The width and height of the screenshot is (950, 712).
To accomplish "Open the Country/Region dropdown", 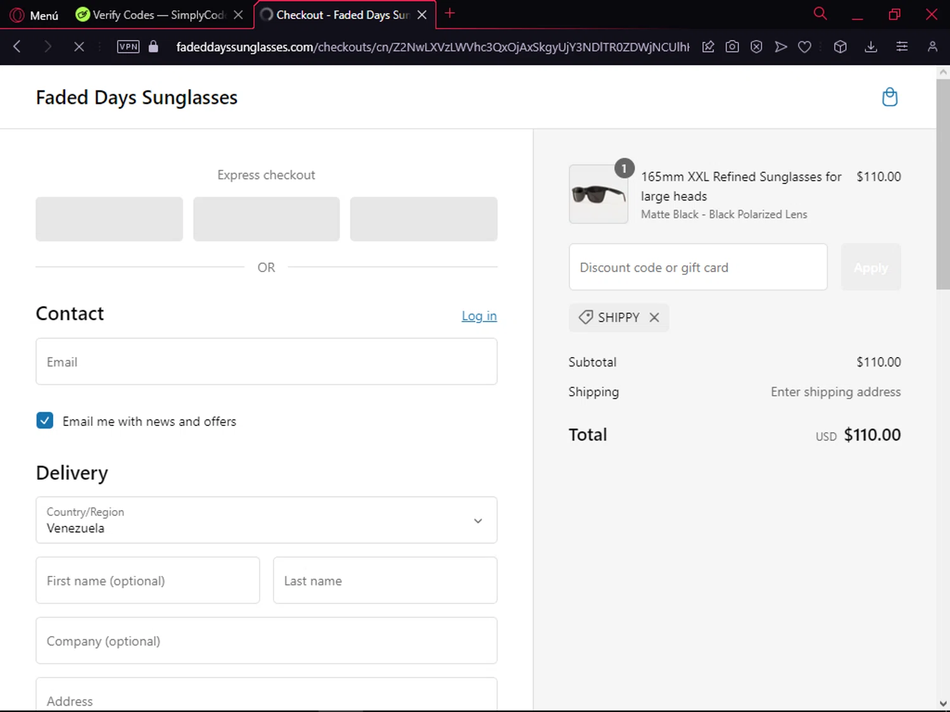I will [267, 520].
